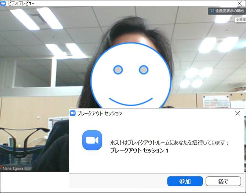Screen dimensions: 246x193
Task: Click the host invitation message text
Action: click(x=170, y=143)
